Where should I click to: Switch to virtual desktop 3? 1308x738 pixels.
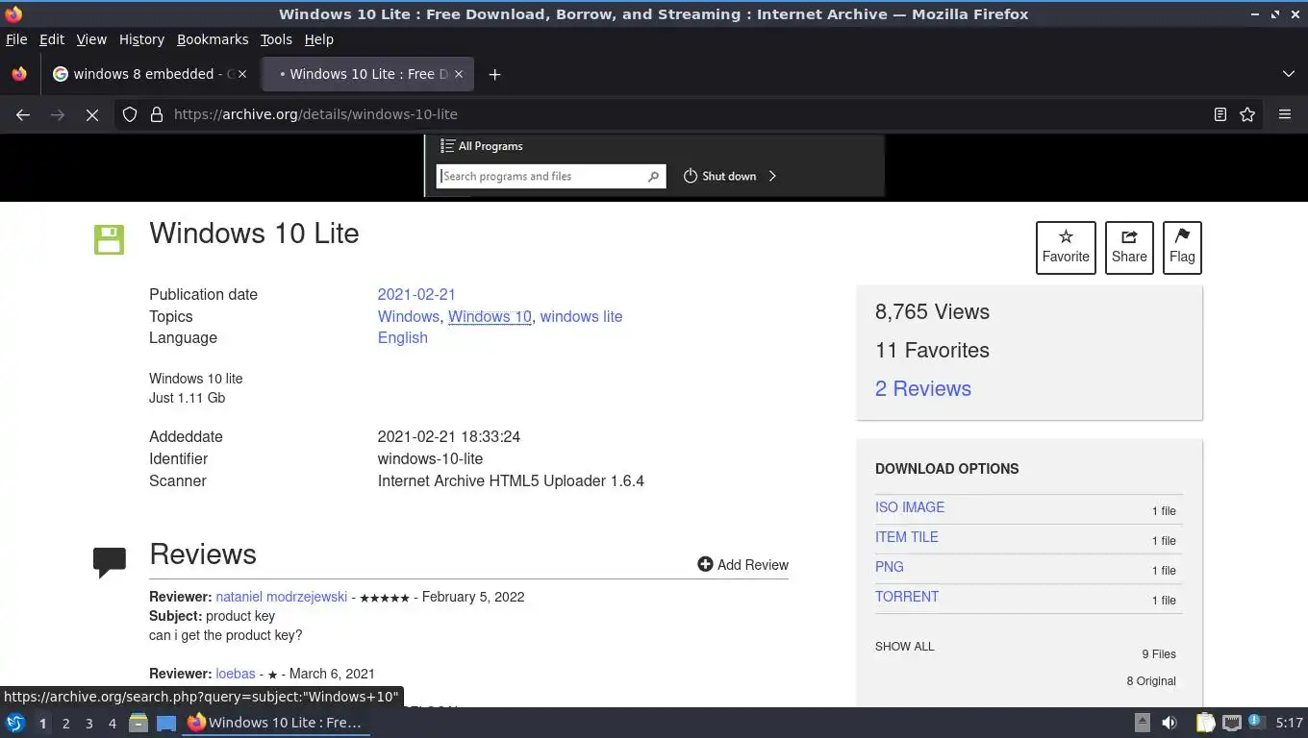click(x=88, y=724)
